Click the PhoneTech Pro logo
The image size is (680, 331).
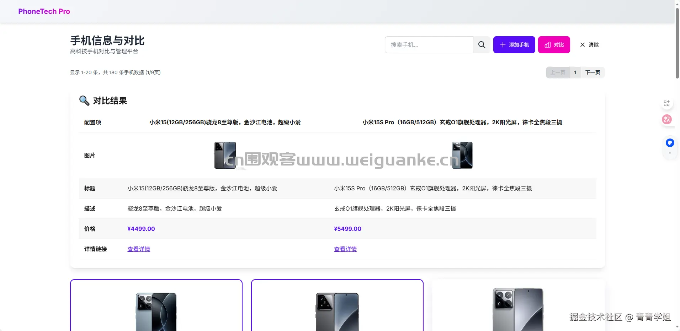coord(44,11)
